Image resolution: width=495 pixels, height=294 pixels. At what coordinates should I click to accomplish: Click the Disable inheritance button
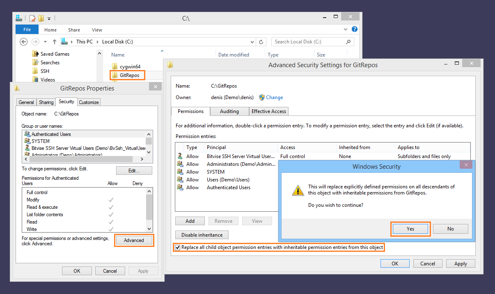[202, 235]
